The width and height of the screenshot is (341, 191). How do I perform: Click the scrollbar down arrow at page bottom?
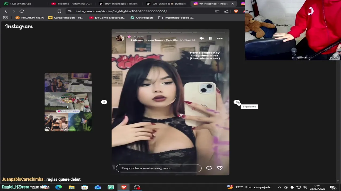pos(338,181)
